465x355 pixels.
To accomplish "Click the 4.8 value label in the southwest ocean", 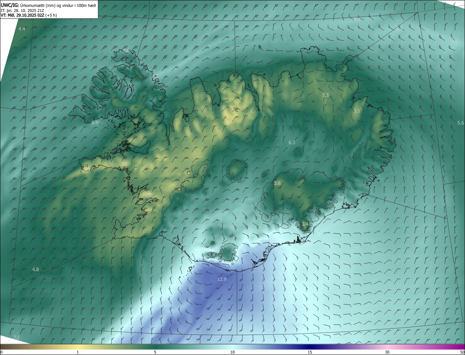I will pyautogui.click(x=35, y=269).
